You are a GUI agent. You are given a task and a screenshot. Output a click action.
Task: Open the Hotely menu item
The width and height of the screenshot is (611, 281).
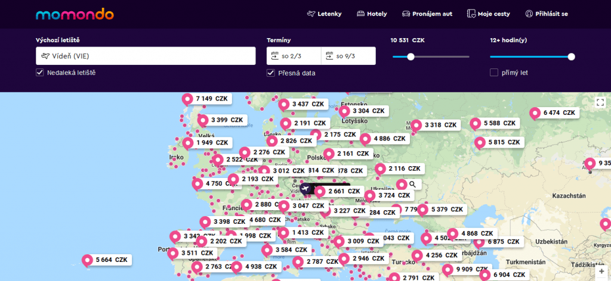coord(372,14)
